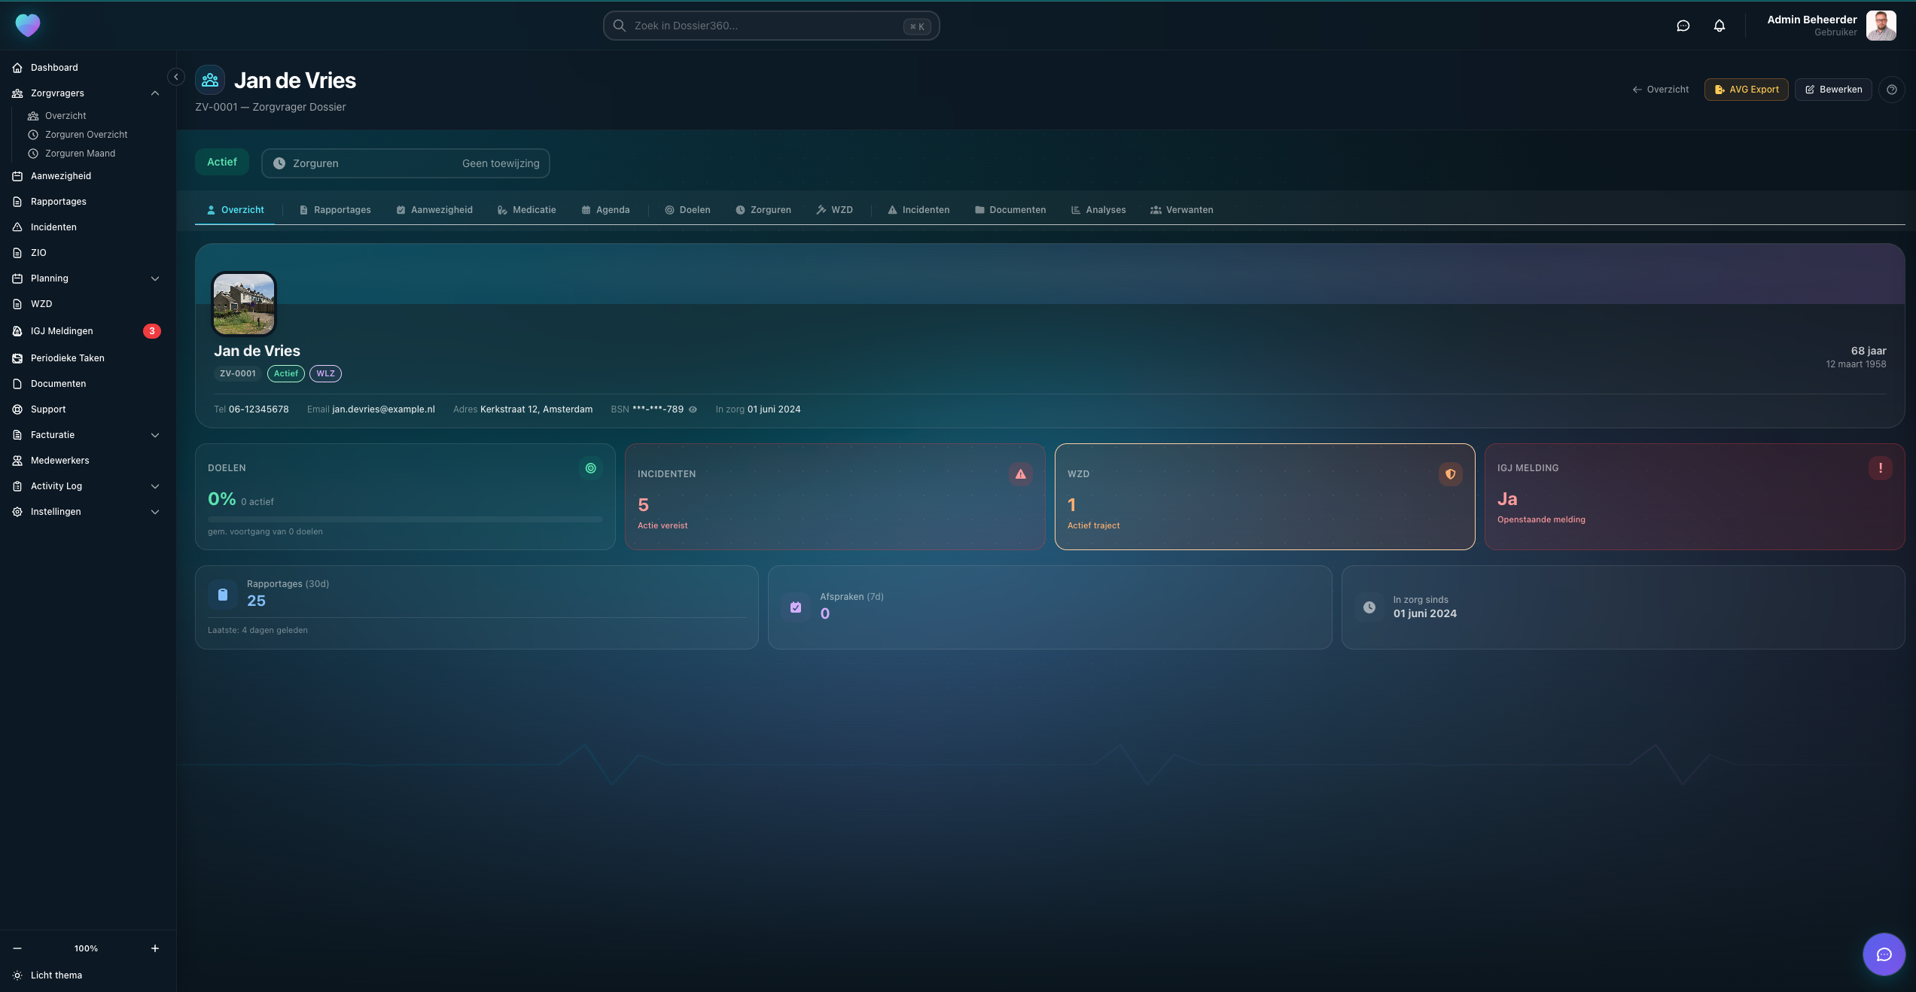Collapse the Zorgvragers menu section

[x=155, y=93]
